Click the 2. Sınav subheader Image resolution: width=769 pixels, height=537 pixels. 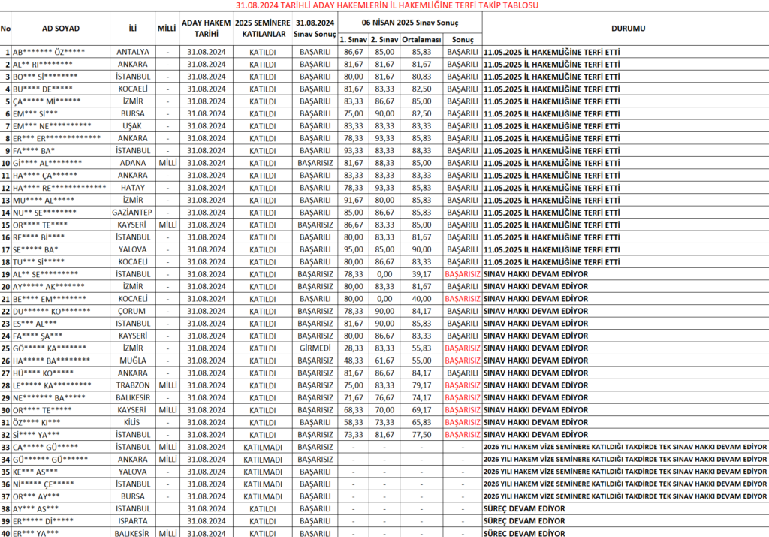point(384,40)
